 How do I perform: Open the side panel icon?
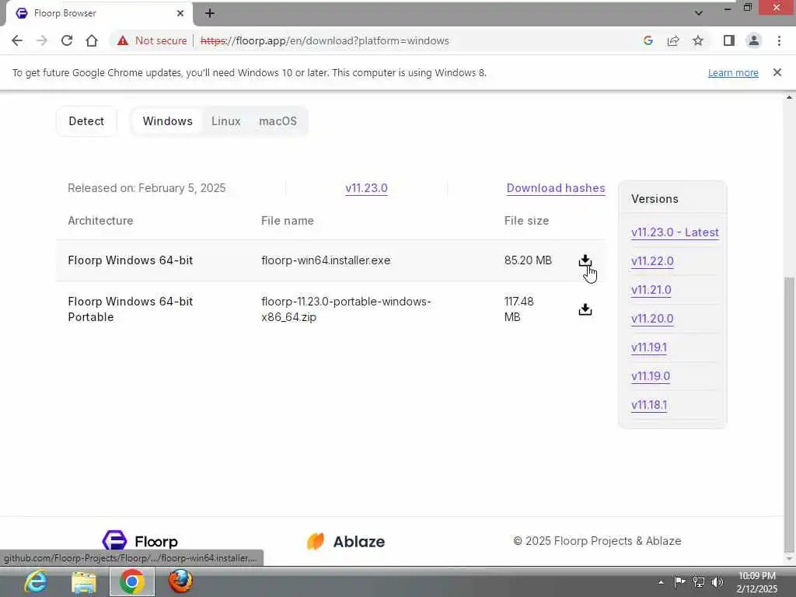(729, 40)
